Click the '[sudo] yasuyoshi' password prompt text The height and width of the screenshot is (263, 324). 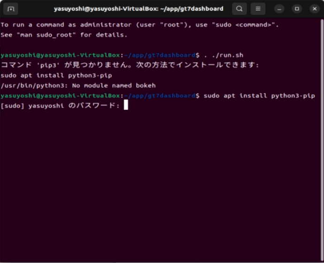(60, 105)
